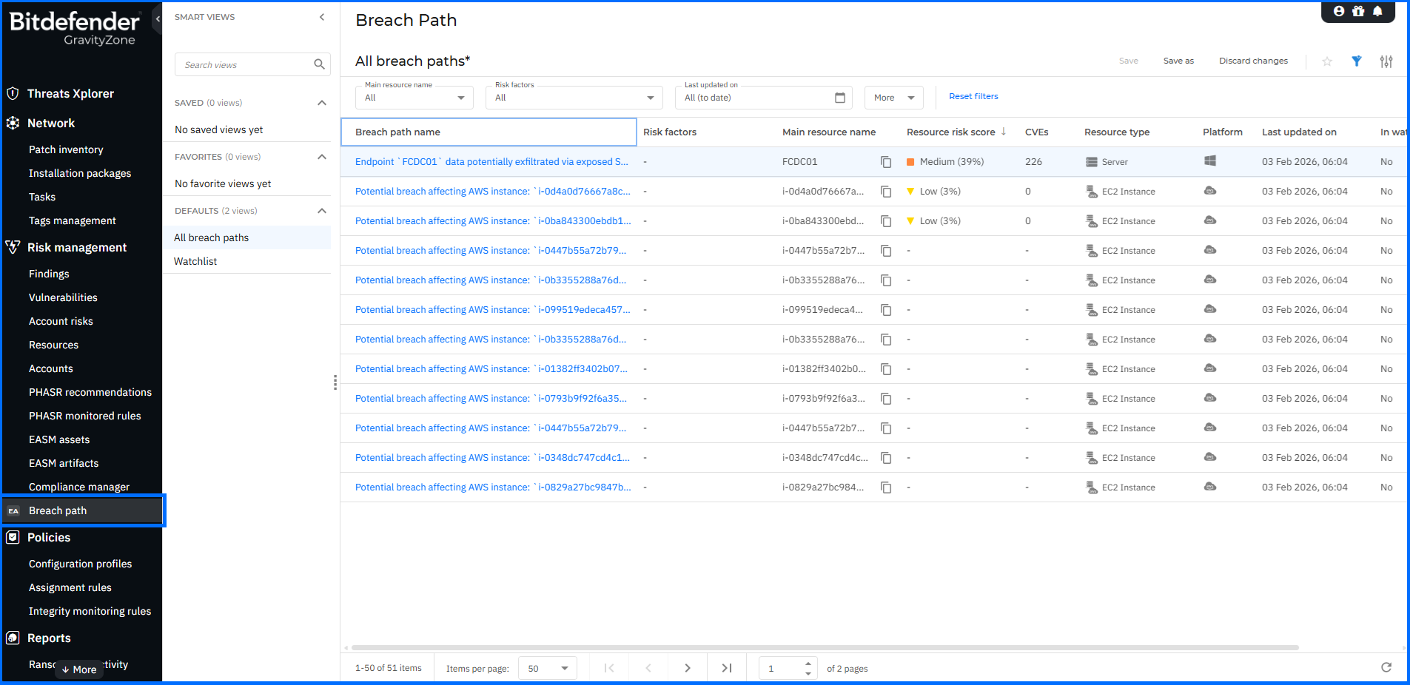
Task: Copy the FCDC01 resource name
Action: coord(886,162)
